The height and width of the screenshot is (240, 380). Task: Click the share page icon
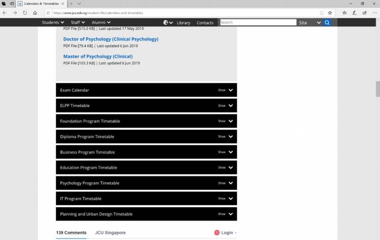(364, 13)
